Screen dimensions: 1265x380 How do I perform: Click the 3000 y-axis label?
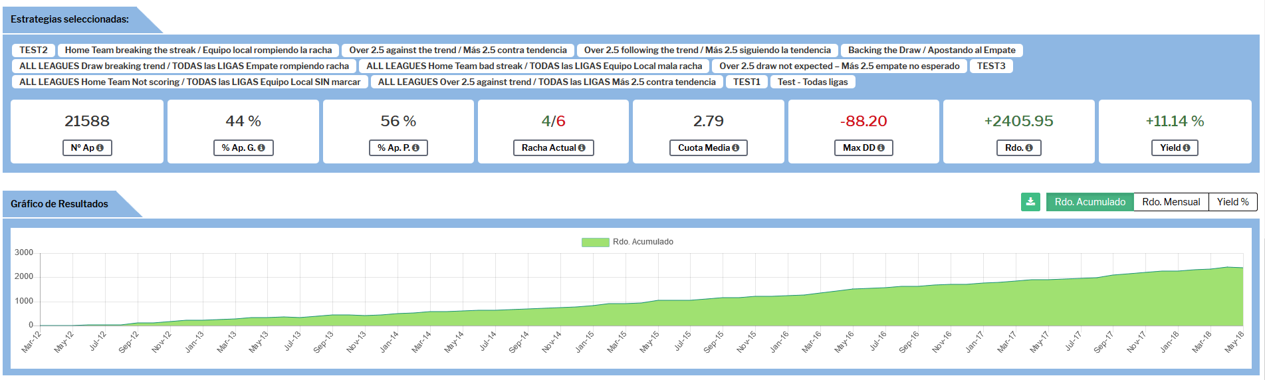(x=24, y=253)
